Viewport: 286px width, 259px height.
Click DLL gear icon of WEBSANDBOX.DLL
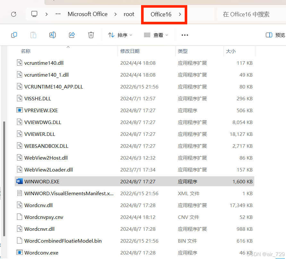click(20, 146)
